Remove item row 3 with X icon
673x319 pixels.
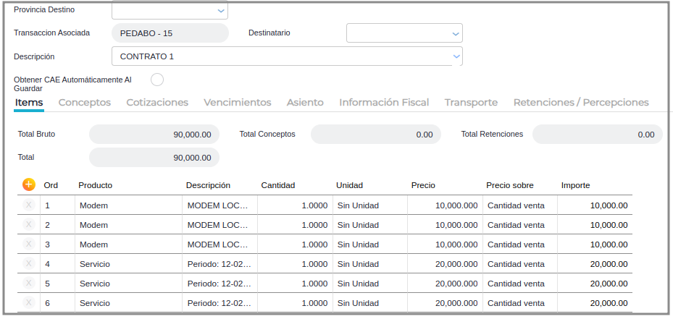click(x=29, y=244)
